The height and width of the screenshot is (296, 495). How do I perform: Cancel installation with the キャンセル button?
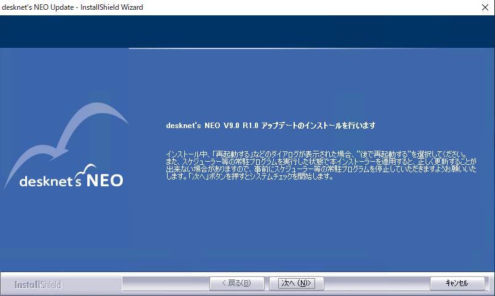[x=457, y=283]
